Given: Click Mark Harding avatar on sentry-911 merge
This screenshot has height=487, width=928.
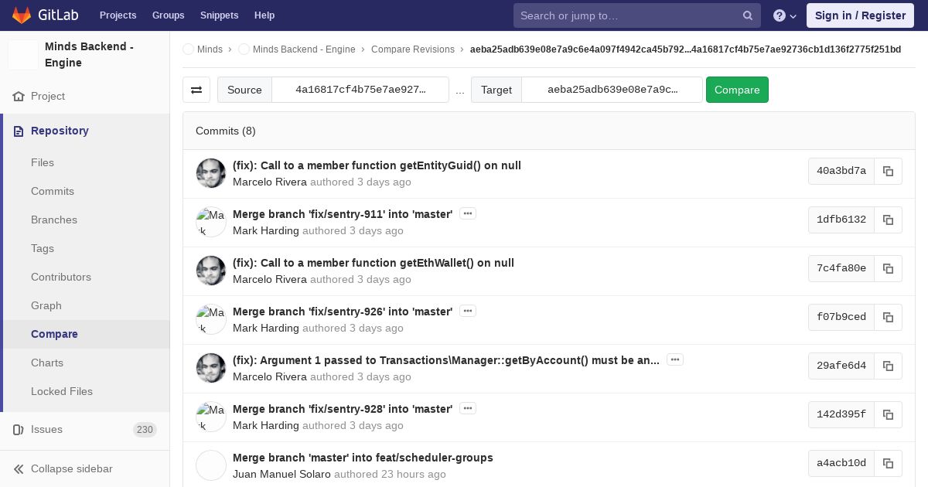Looking at the screenshot, I should click(x=211, y=222).
